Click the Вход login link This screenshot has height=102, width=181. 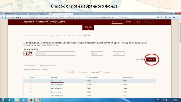tap(139, 22)
